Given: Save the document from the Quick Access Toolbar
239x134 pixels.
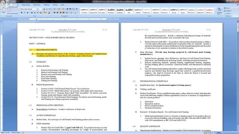Looking at the screenshot, I should point(7,2).
